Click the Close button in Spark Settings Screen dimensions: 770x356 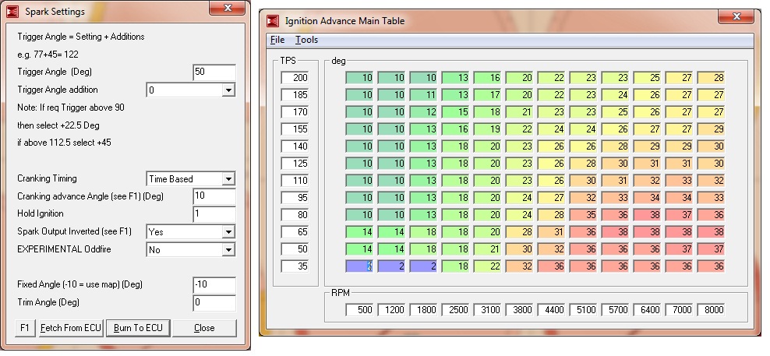203,328
